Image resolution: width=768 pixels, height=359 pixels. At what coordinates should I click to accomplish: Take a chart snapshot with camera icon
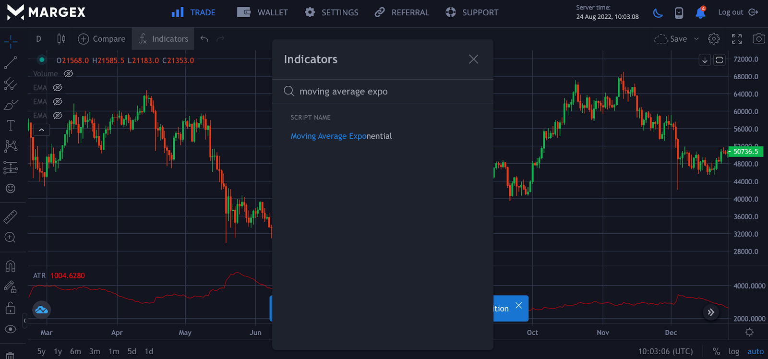click(x=758, y=39)
